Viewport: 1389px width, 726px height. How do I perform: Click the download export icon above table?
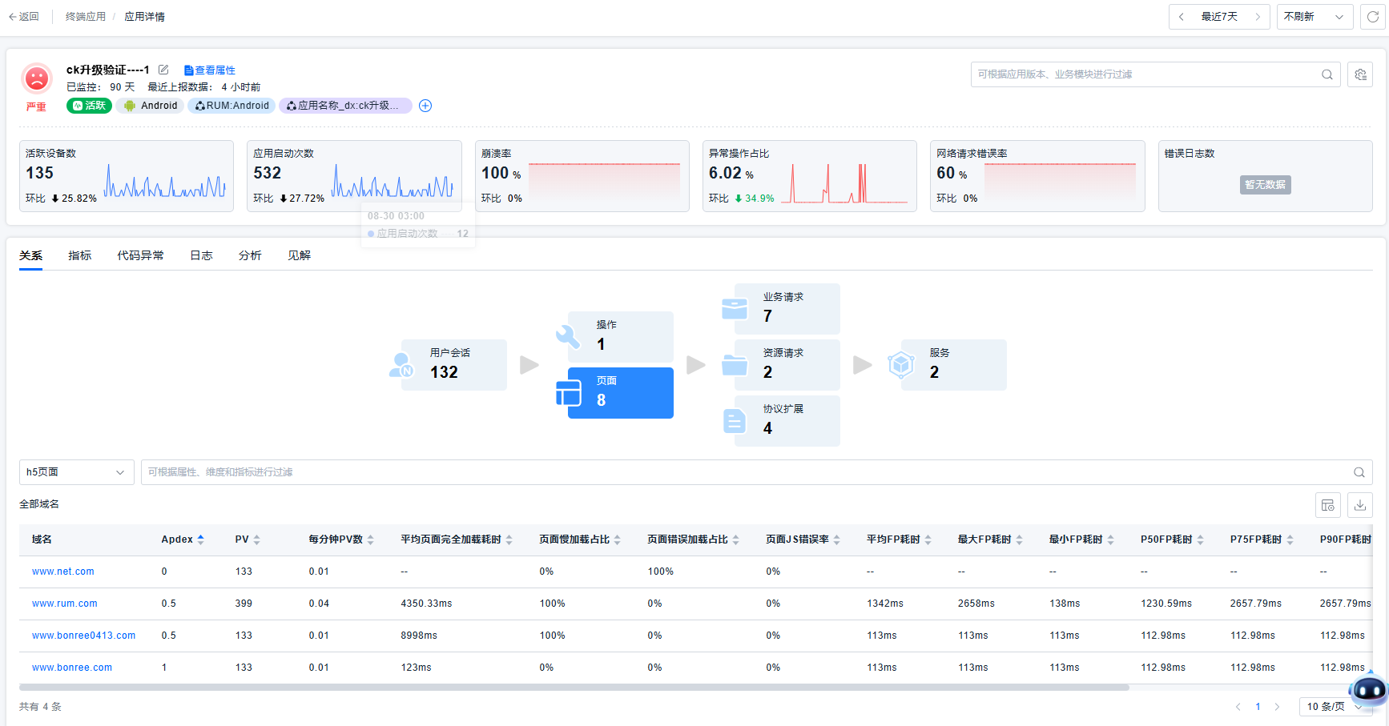1360,505
